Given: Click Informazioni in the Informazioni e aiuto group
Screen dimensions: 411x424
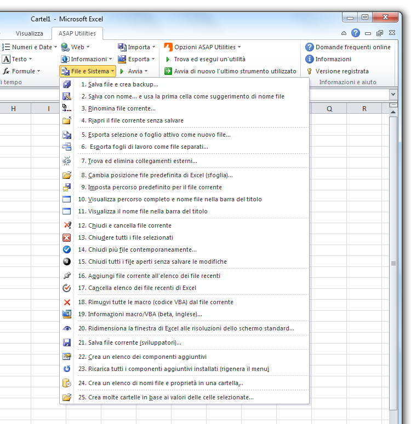Looking at the screenshot, I should [328, 59].
